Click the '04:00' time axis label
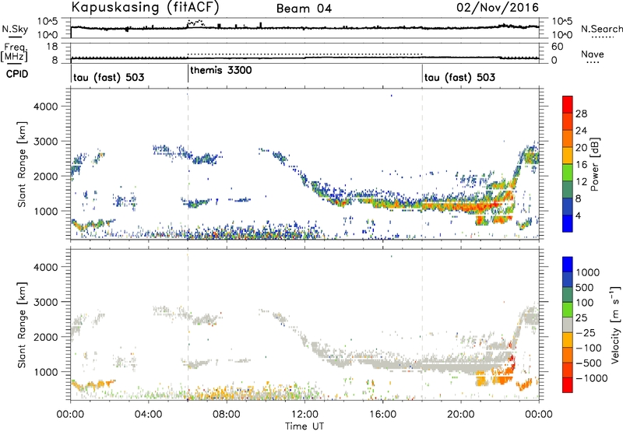This screenshot has width=623, height=431. coord(149,415)
